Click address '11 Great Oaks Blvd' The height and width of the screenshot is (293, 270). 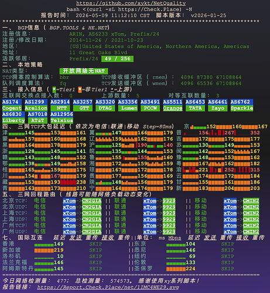click(98, 53)
